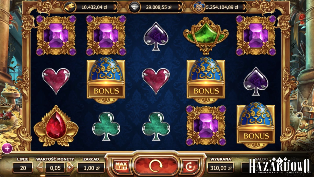Click the red ruby teardrop symbol

coord(56,126)
